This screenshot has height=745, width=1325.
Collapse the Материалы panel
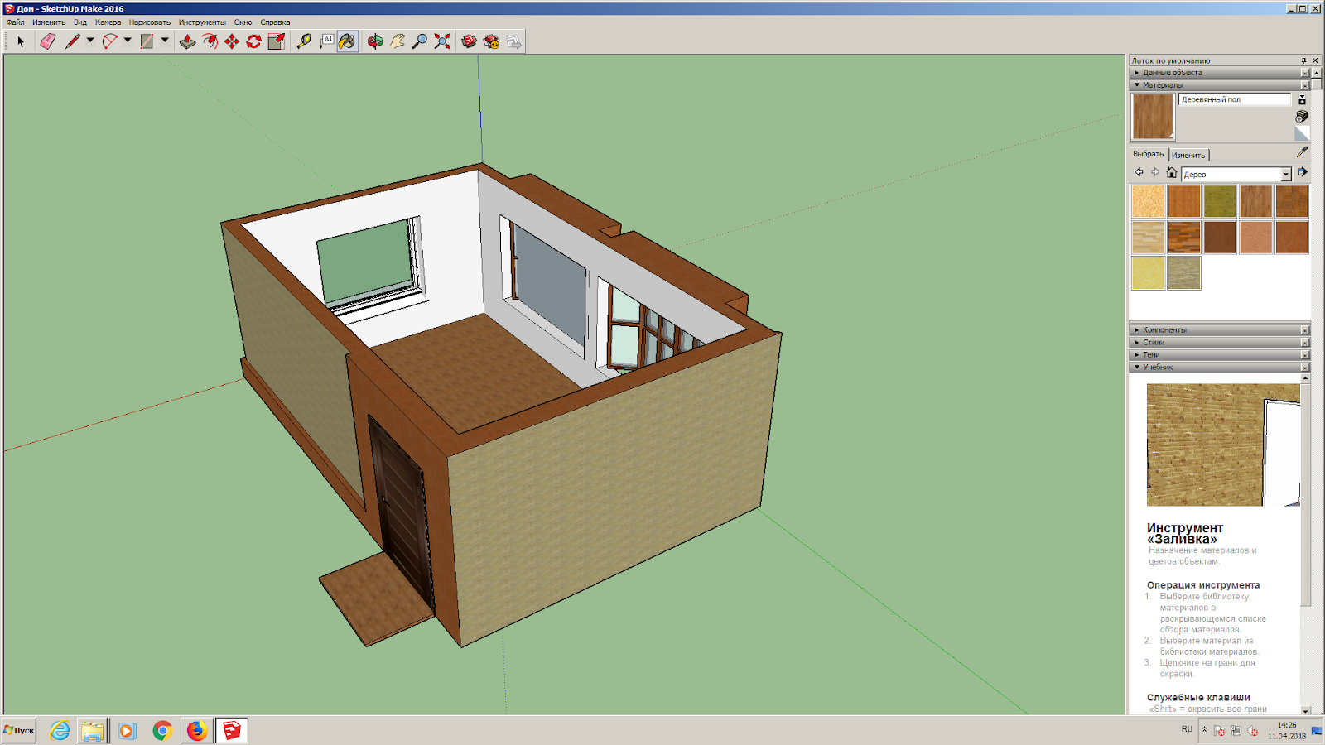click(x=1136, y=85)
